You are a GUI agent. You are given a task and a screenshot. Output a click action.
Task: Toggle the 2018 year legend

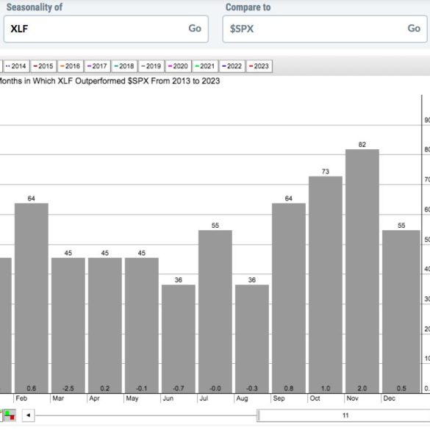point(124,66)
